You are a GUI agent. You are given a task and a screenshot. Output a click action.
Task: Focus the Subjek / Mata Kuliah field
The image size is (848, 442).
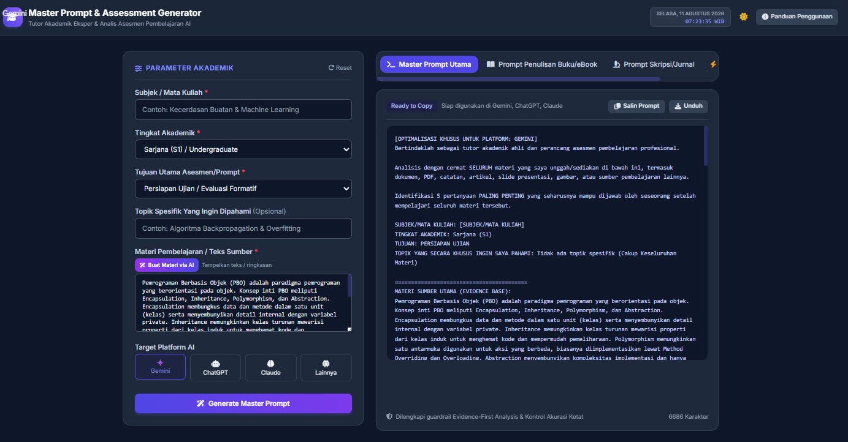tap(243, 110)
